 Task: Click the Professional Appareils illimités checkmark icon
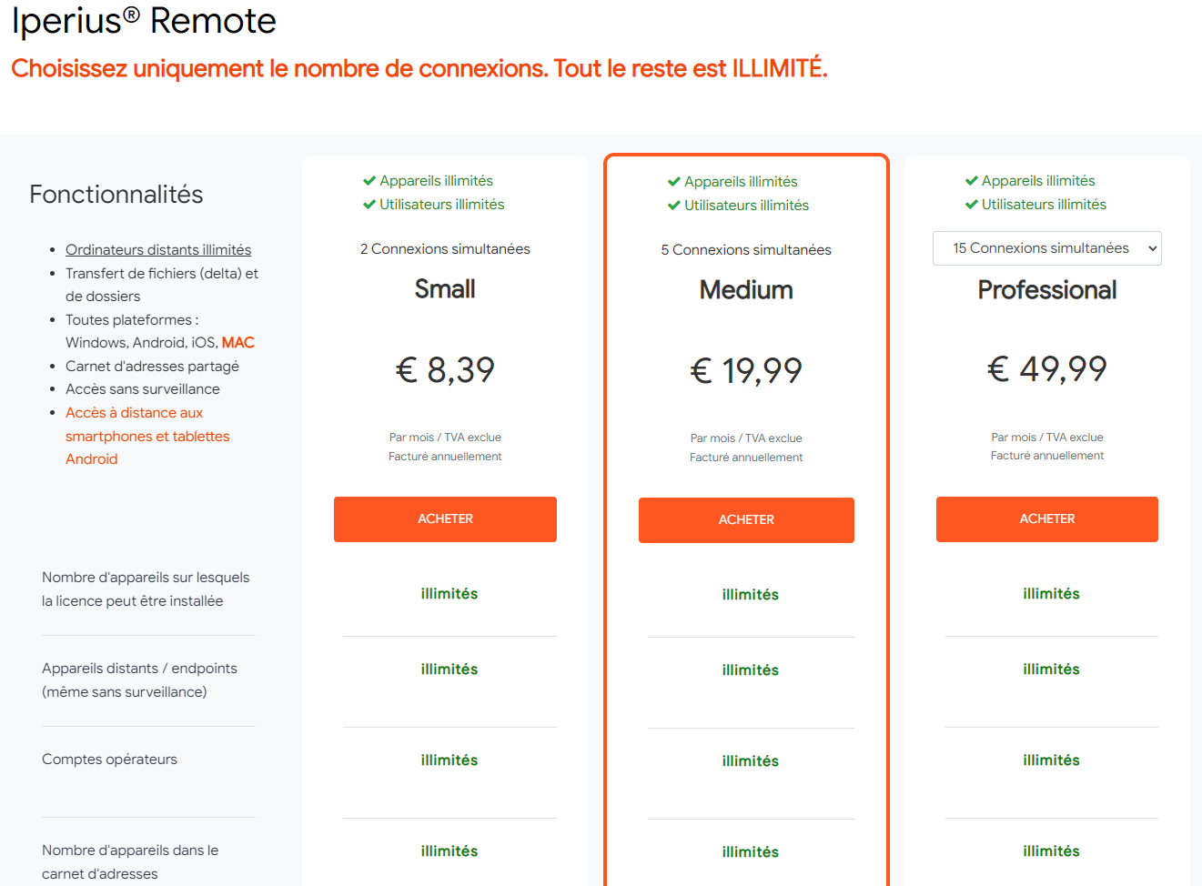coord(972,181)
